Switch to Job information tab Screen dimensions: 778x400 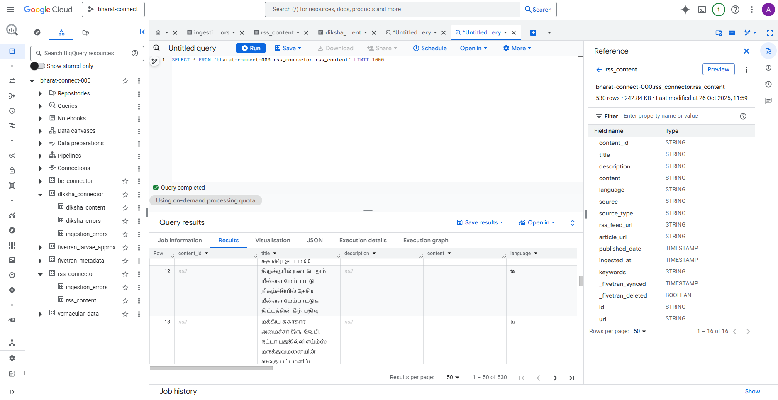pos(180,241)
